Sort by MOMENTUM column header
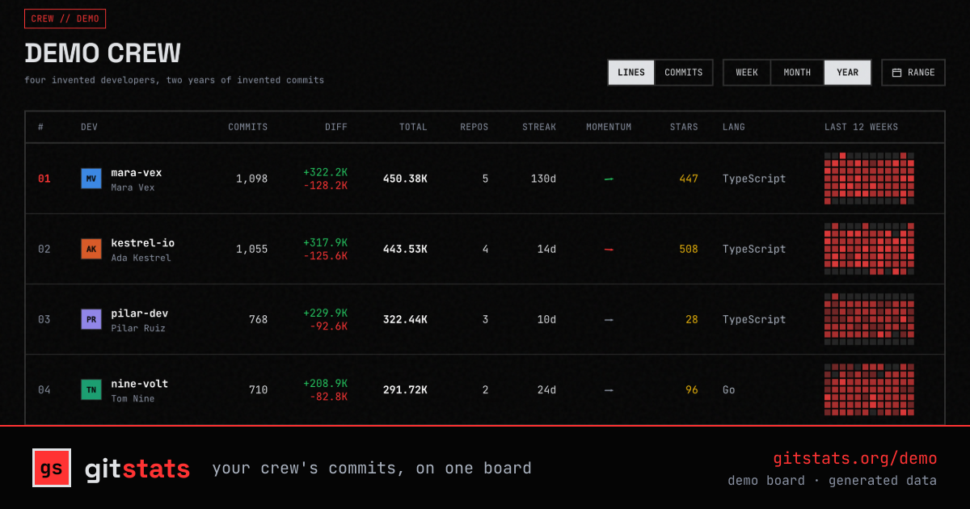The height and width of the screenshot is (509, 970). (609, 127)
